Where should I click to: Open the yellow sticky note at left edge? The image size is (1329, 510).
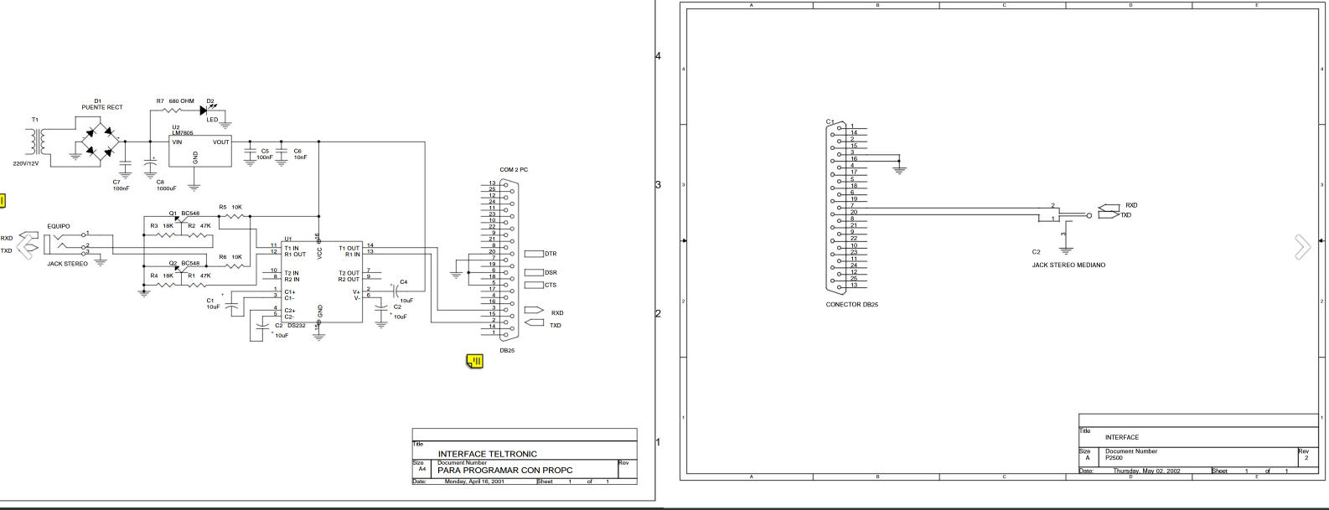click(3, 200)
